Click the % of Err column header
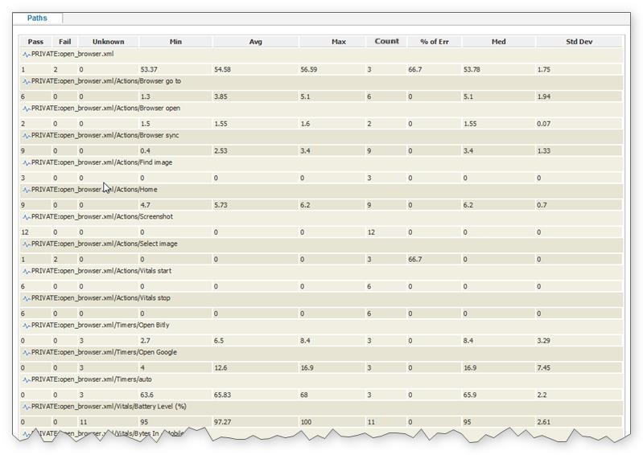This screenshot has height=455, width=643. tap(434, 42)
